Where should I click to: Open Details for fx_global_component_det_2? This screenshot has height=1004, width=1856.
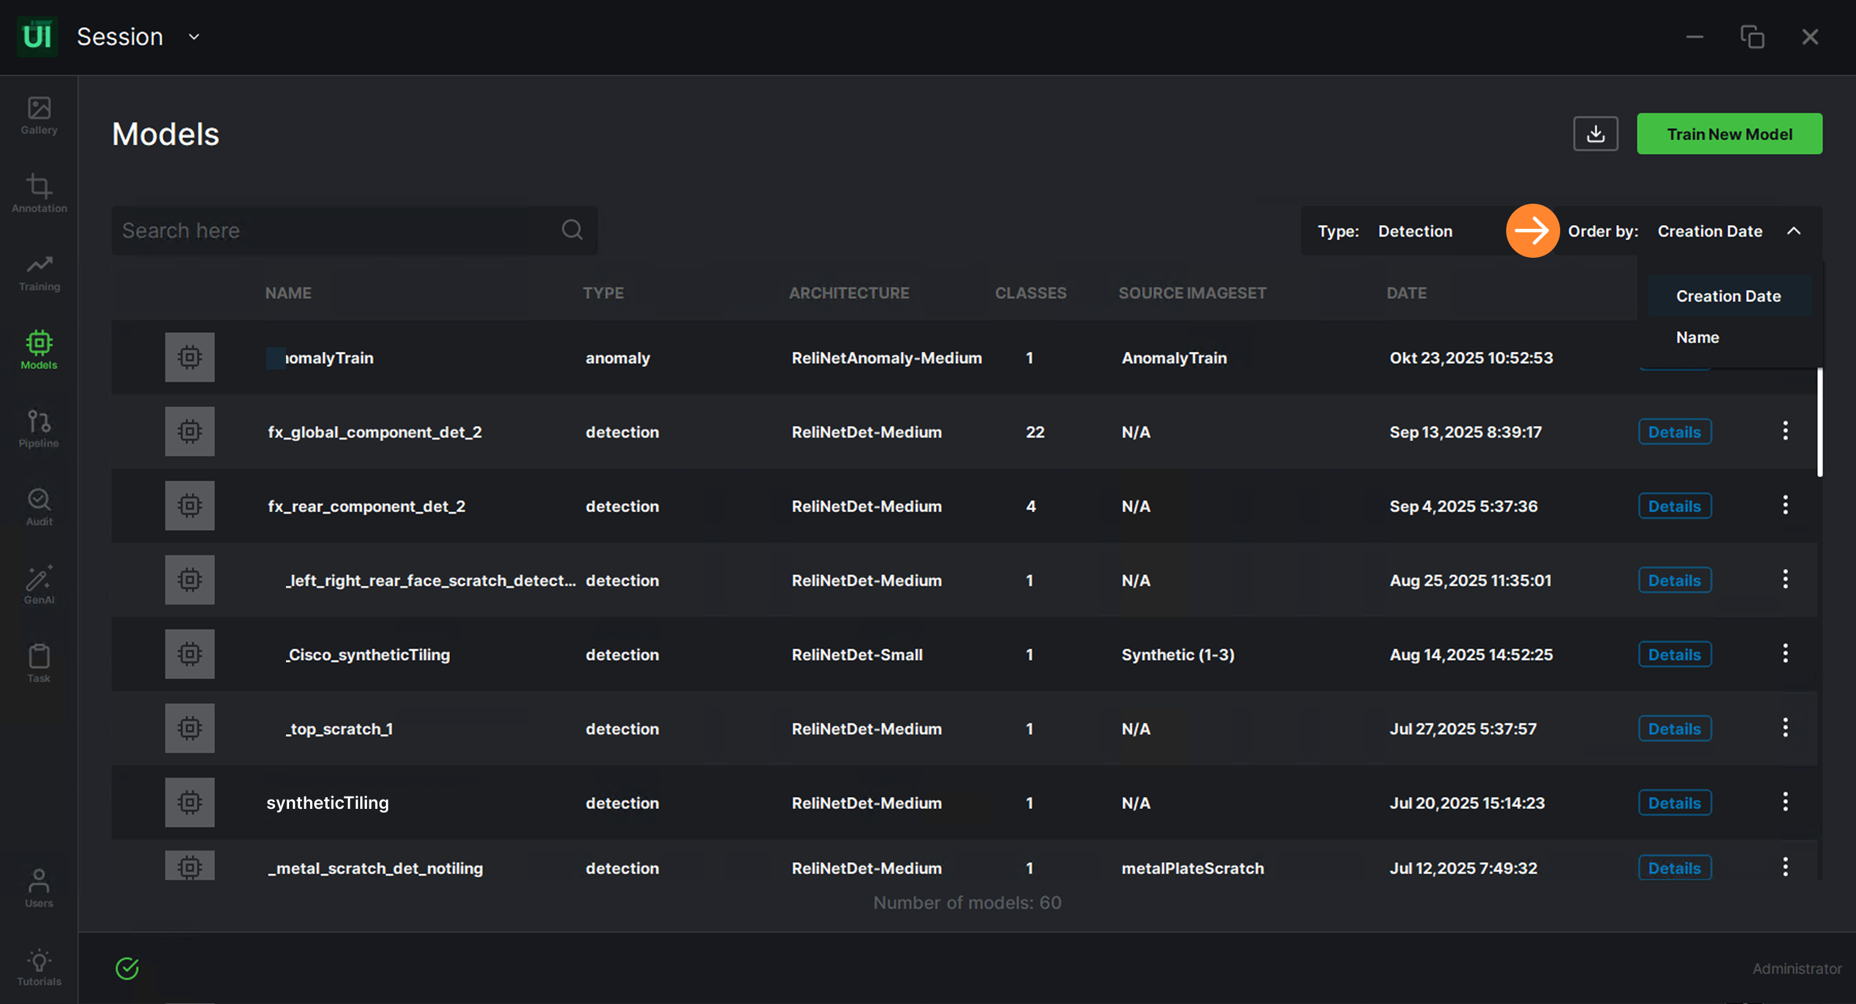tap(1674, 432)
